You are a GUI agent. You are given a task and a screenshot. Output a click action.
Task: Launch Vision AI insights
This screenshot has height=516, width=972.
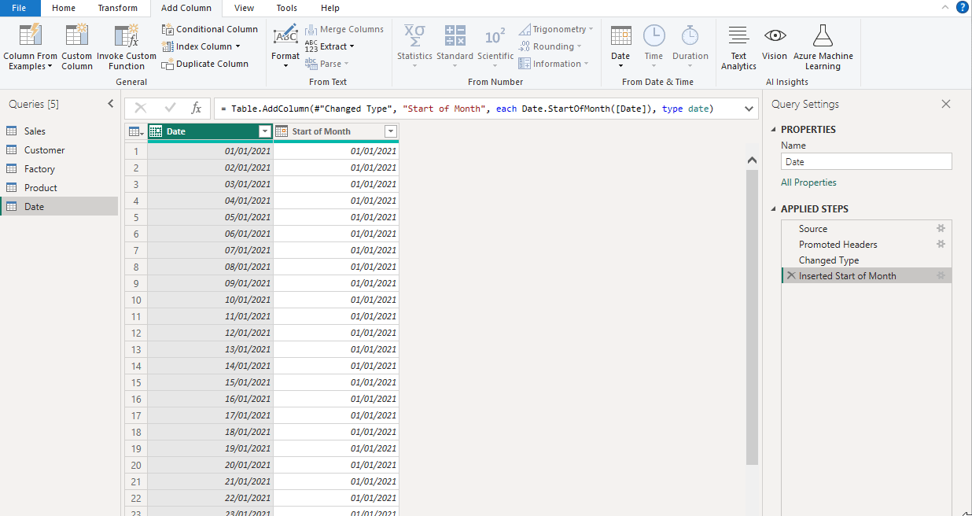775,42
